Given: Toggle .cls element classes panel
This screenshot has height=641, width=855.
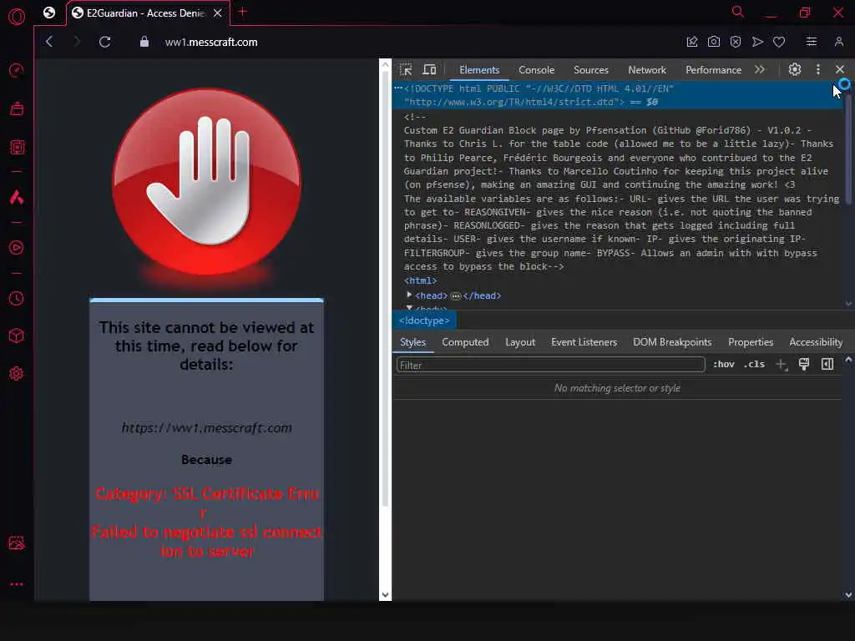Looking at the screenshot, I should pos(754,364).
